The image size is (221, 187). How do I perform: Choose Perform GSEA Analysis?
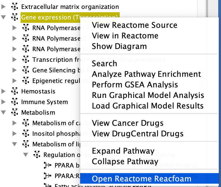point(149,85)
